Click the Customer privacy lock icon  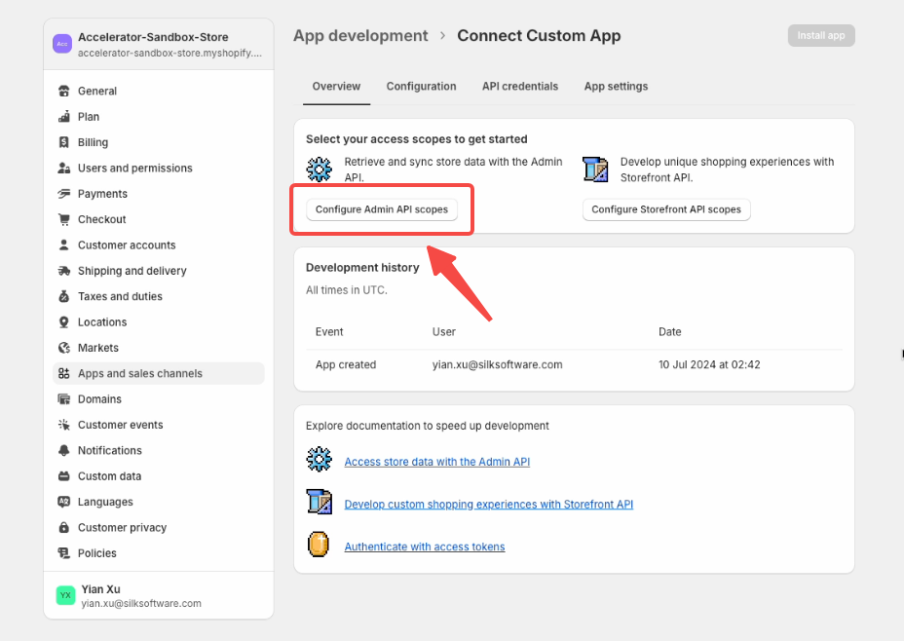pos(64,527)
